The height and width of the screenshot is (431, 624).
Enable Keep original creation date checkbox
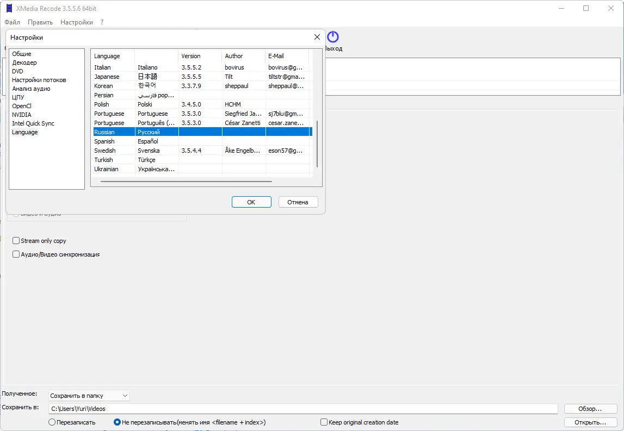pos(324,422)
